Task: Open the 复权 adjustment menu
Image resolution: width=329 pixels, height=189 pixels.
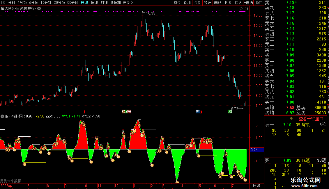Action: 177,3
